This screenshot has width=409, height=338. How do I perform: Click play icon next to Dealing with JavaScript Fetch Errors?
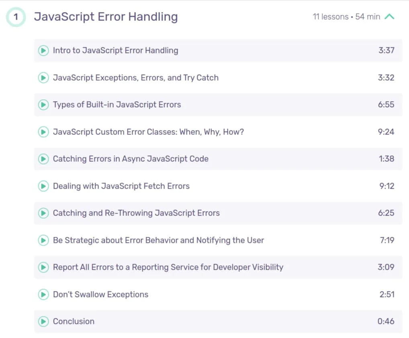pos(43,186)
